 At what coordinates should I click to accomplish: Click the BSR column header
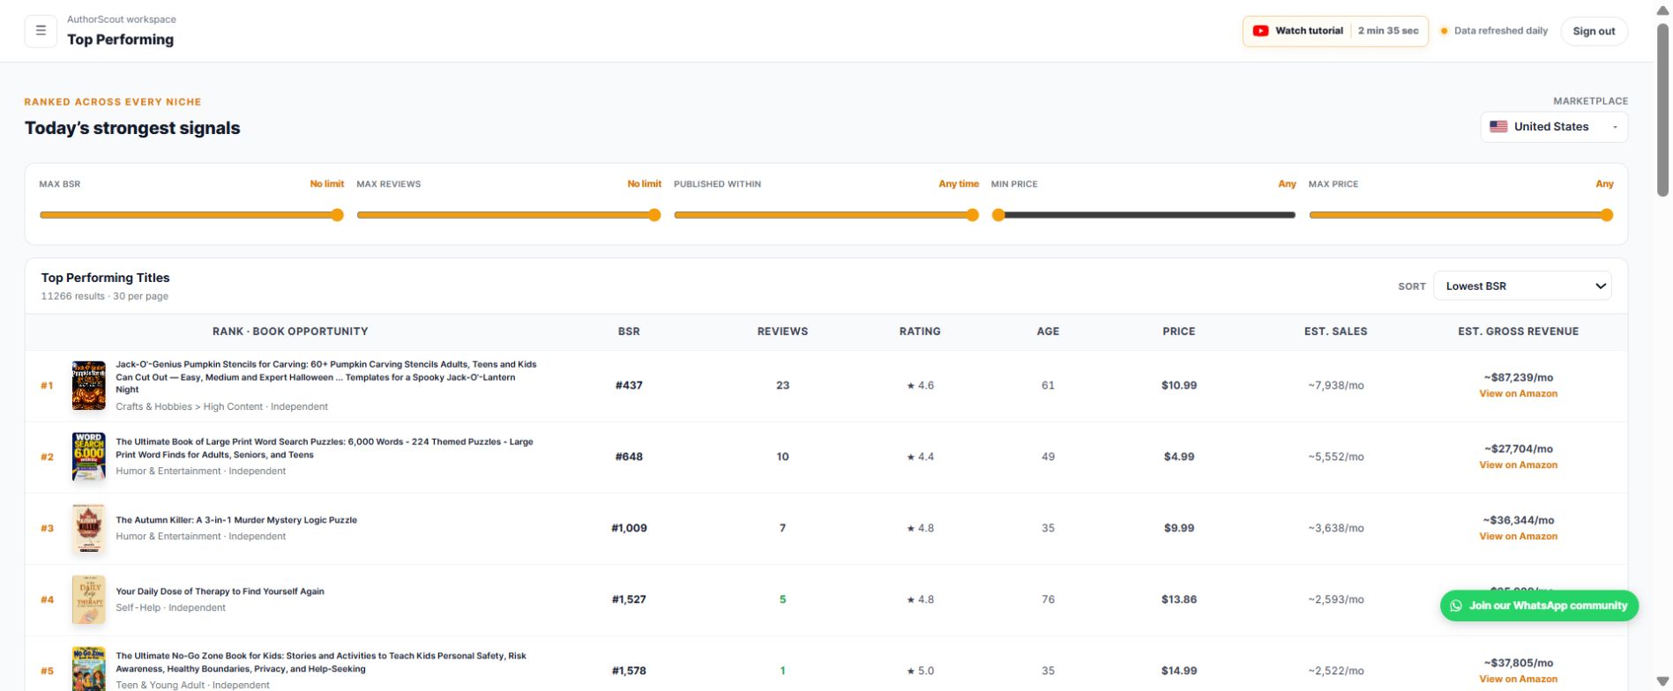[629, 331]
